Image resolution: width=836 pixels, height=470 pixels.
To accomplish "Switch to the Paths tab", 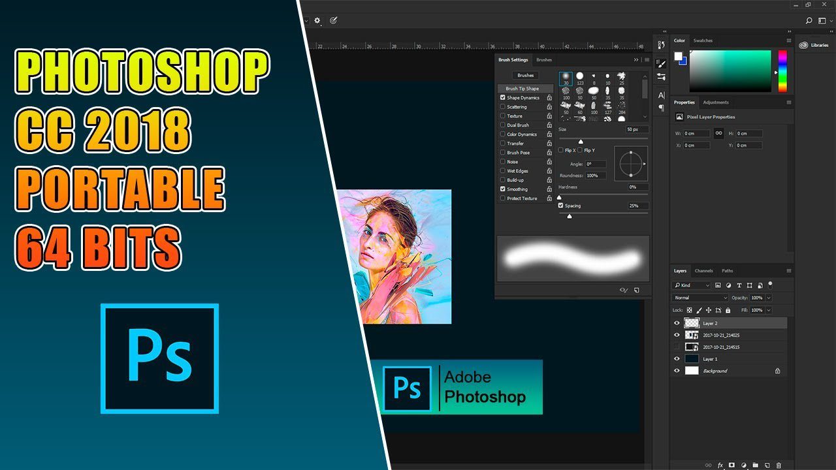I will point(727,270).
